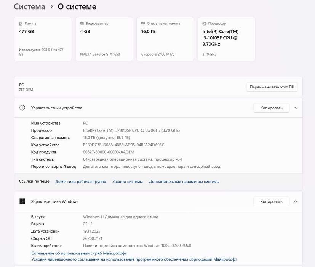Click the Процессор chip icon
This screenshot has width=315, height=267.
[204, 24]
